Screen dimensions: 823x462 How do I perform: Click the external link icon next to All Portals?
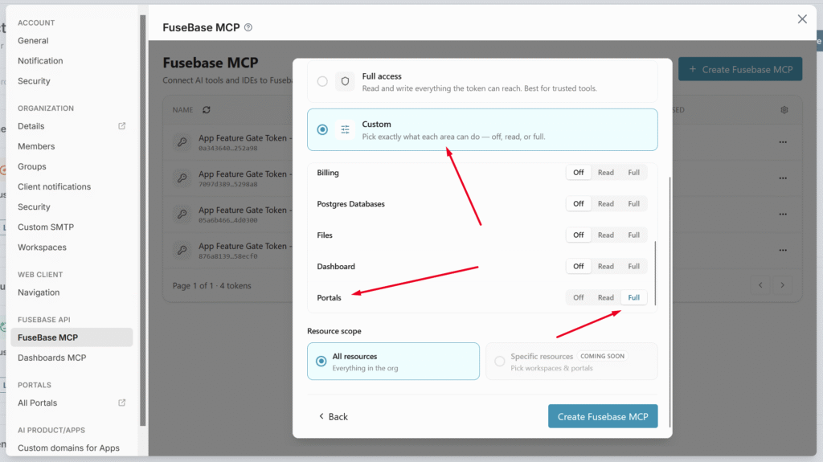point(122,403)
